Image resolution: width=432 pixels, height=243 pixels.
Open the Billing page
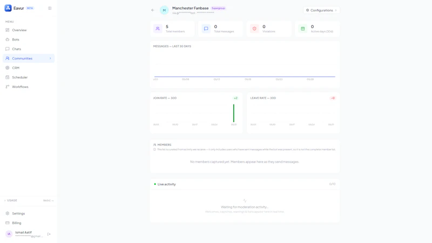[29, 223]
